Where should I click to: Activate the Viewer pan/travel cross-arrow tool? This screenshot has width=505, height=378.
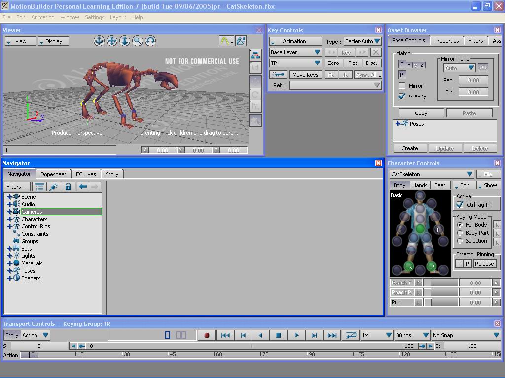(x=112, y=41)
